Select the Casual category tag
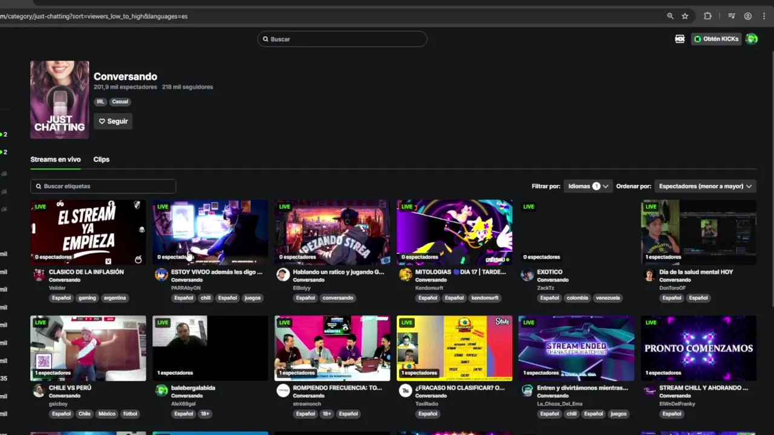The image size is (774, 435). 120,101
